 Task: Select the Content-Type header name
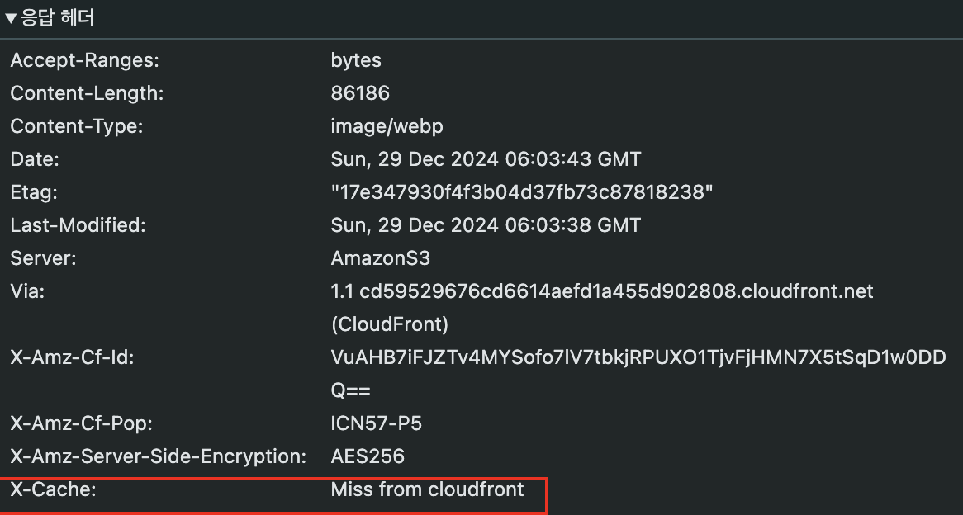77,126
